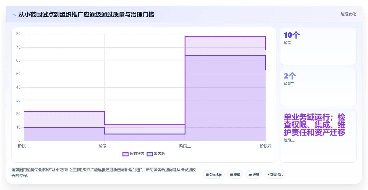Click the 原有状态 legend label
This screenshot has height=190, width=368.
tap(137, 154)
